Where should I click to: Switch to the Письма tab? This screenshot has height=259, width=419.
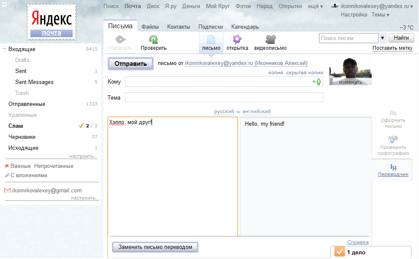pyautogui.click(x=120, y=26)
